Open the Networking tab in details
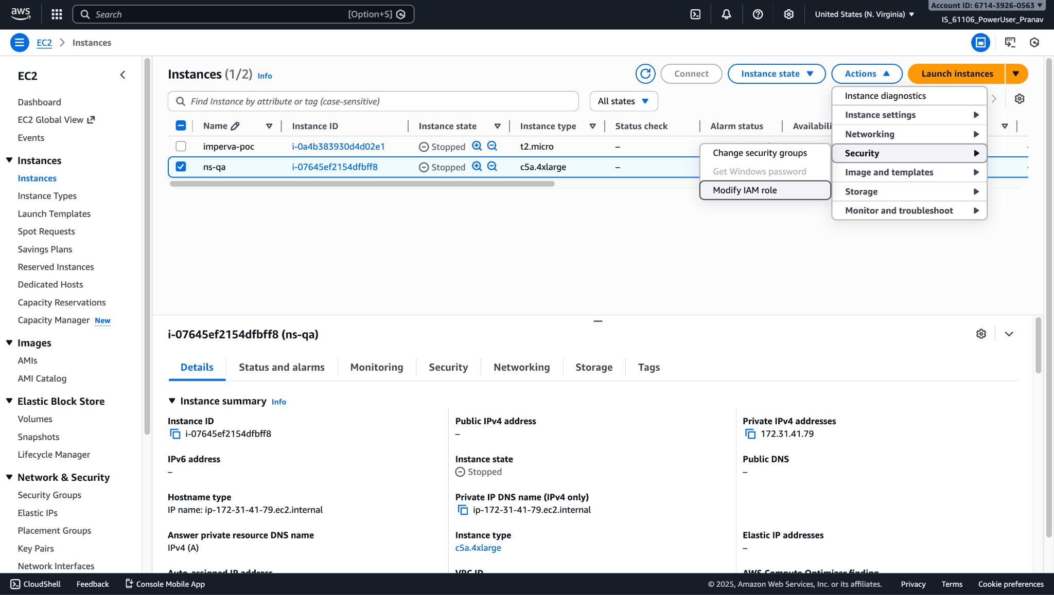This screenshot has width=1054, height=595. pyautogui.click(x=521, y=367)
